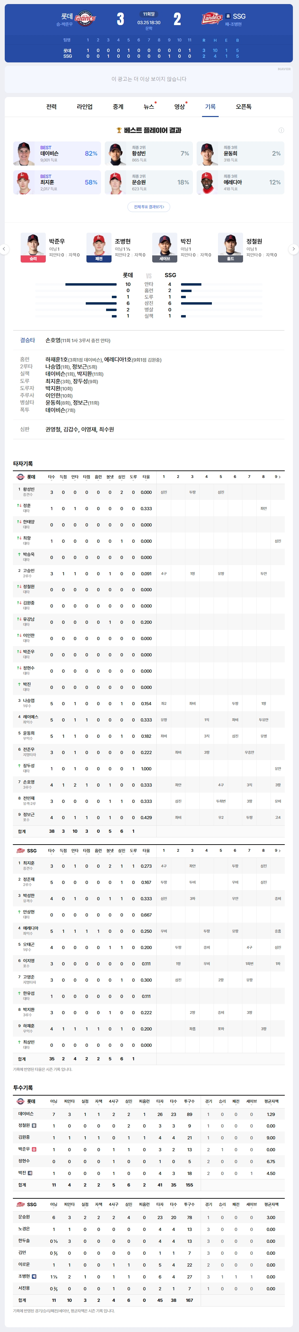
Task: Open the 영상 tab
Action: [179, 107]
